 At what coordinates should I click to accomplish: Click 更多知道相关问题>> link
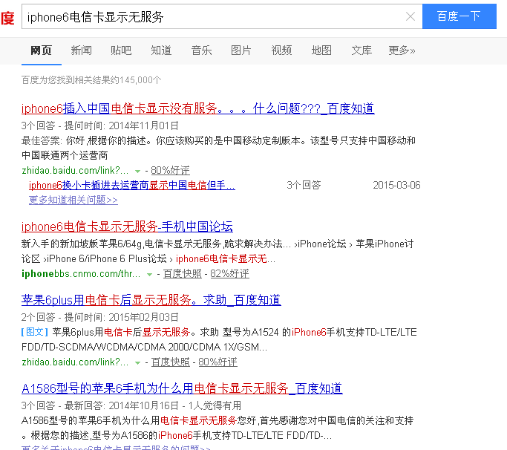point(73,200)
